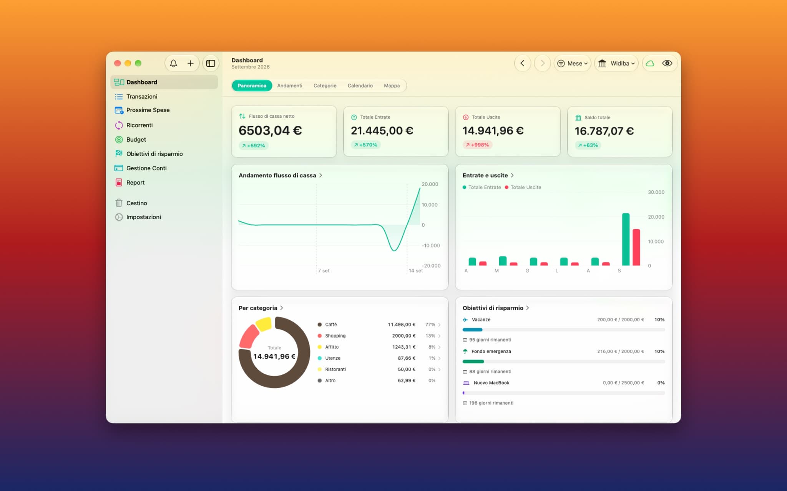Viewport: 787px width, 491px height.
Task: Open Dashboard in sidebar
Action: click(x=164, y=82)
